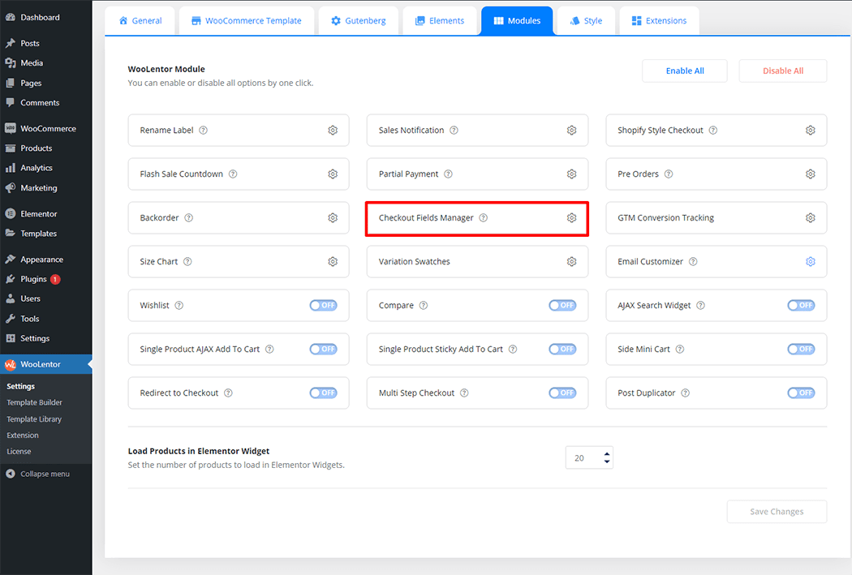Show help for Sales Notification

click(454, 131)
